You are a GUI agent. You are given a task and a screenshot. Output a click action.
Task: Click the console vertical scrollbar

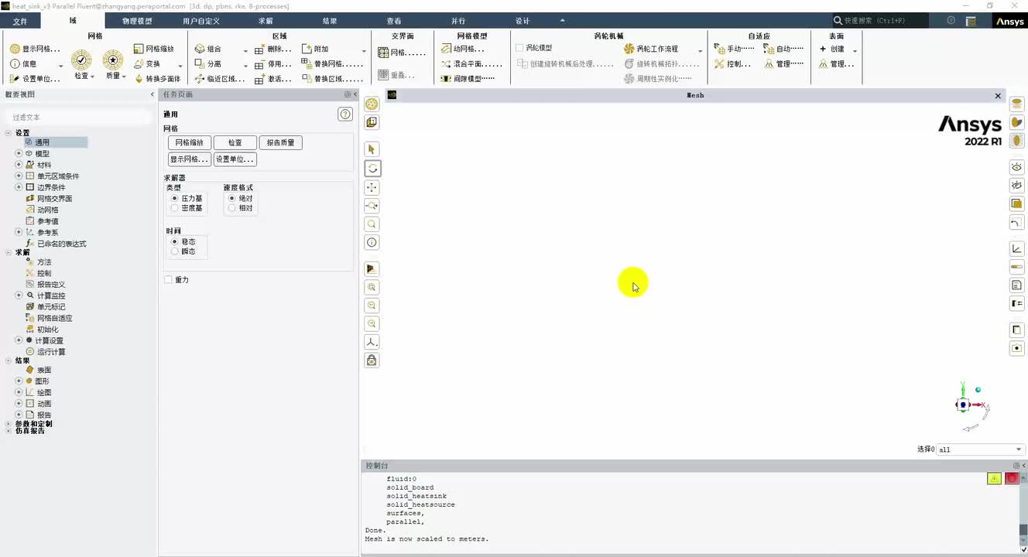1023,511
